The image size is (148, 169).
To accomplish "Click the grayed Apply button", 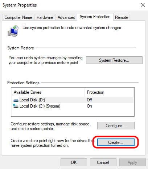I will (x=132, y=162).
